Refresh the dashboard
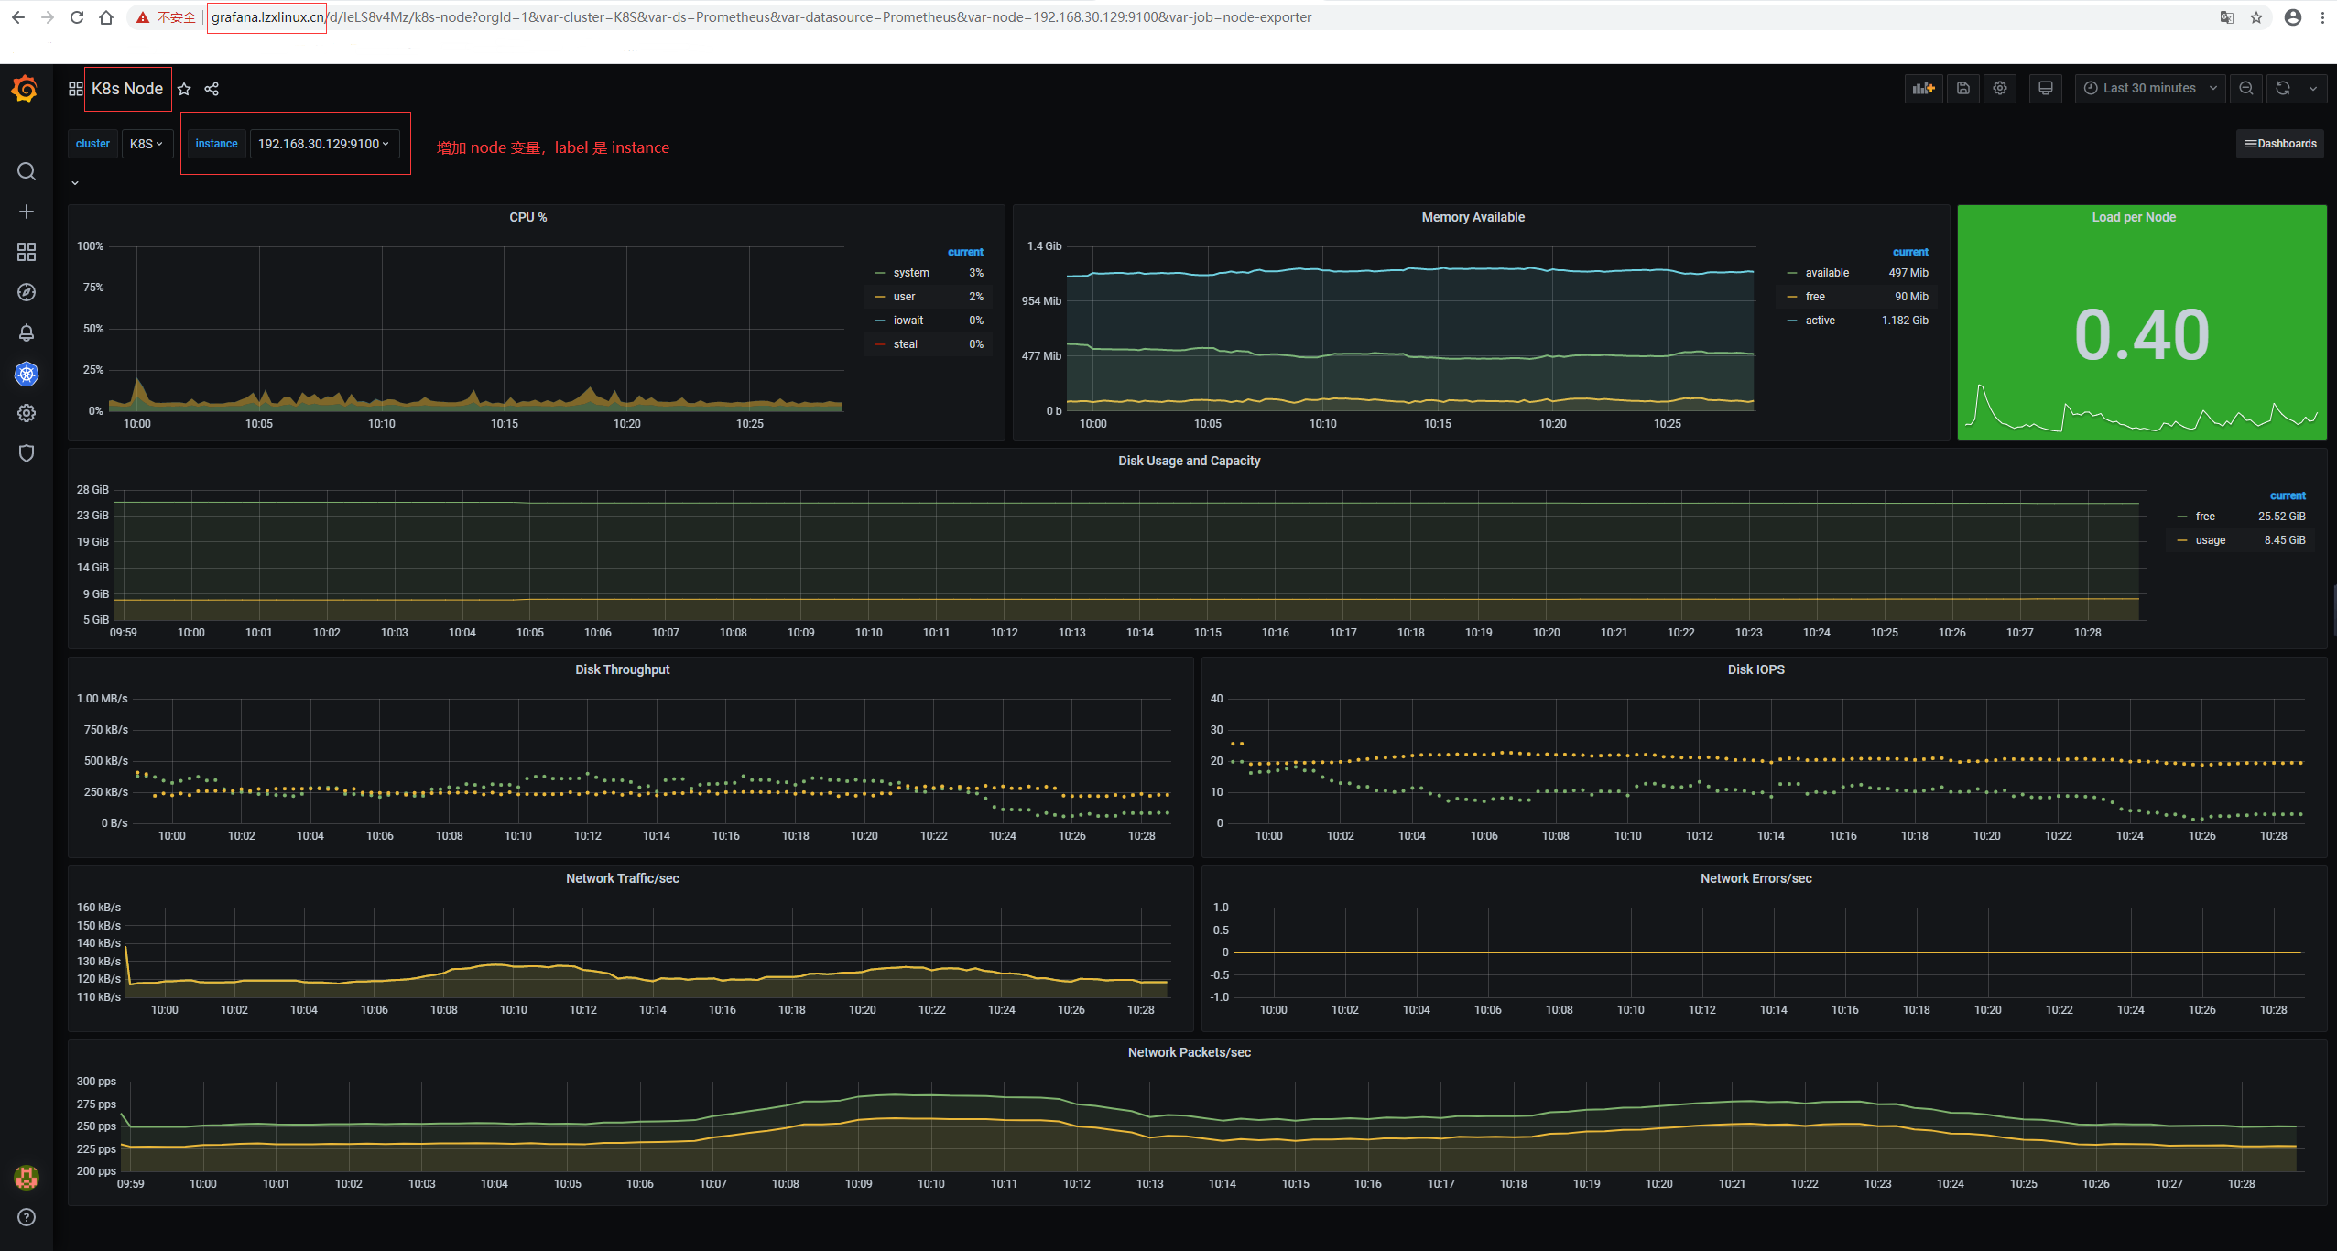The height and width of the screenshot is (1251, 2337). (x=2283, y=88)
